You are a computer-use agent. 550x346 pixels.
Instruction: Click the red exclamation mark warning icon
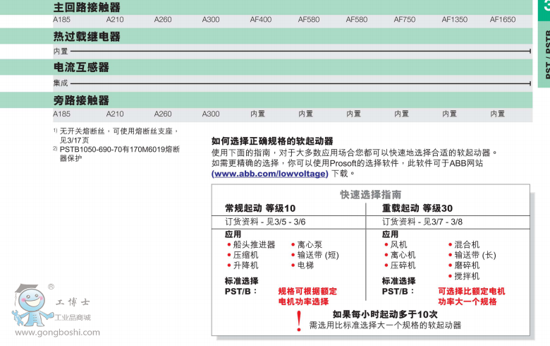pos(299,320)
